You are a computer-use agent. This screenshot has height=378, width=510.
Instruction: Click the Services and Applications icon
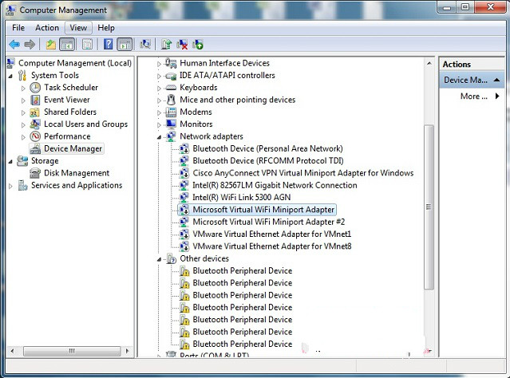pyautogui.click(x=22, y=185)
